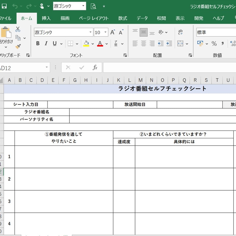Apply percent style

click(x=214, y=44)
